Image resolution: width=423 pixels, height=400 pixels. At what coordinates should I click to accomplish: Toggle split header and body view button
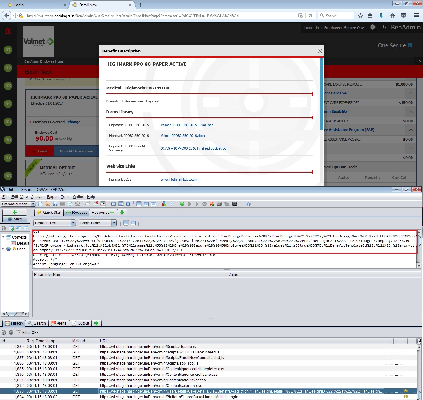pyautogui.click(x=126, y=223)
